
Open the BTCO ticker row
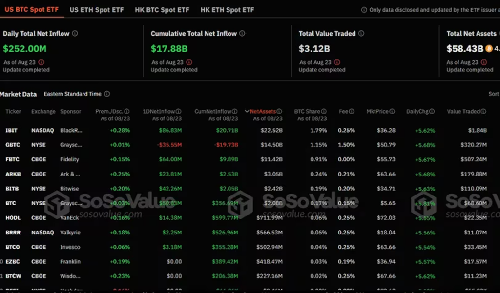coord(250,247)
